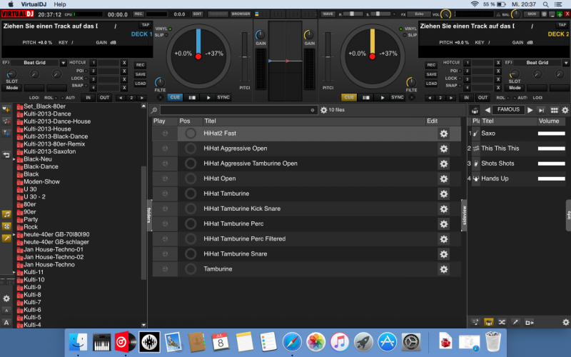
Task: Open the Help menu
Action: 61,4
